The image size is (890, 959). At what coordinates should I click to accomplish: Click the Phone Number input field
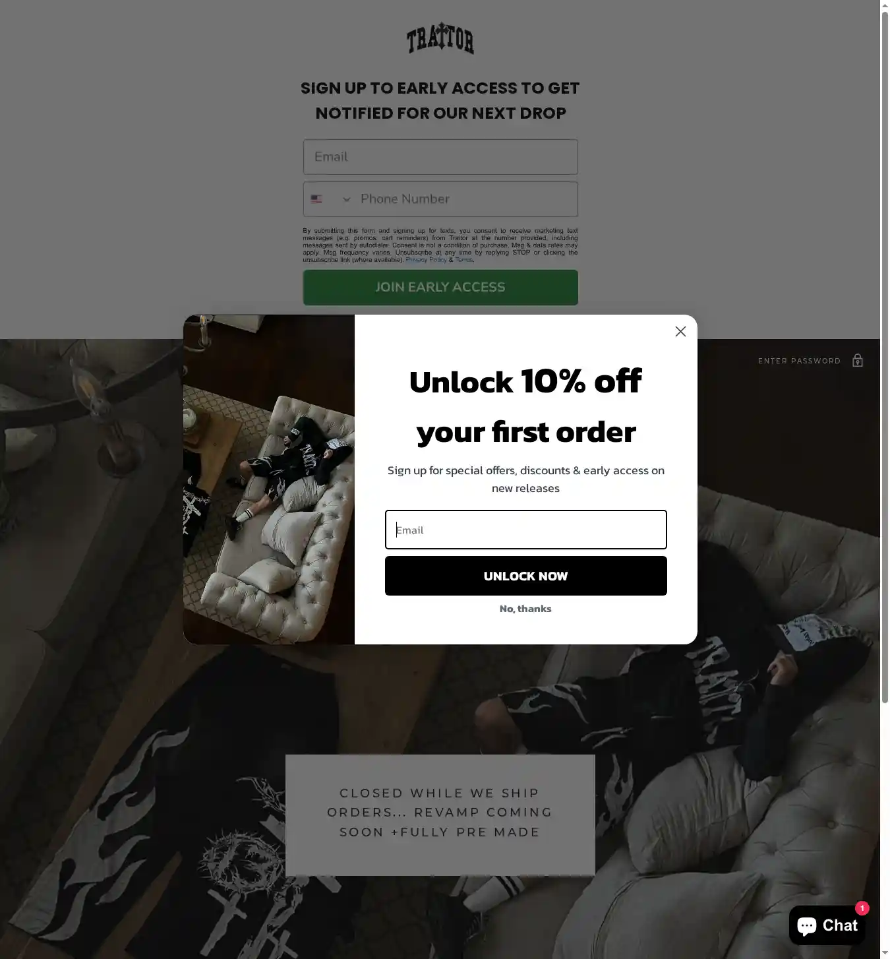pos(466,199)
